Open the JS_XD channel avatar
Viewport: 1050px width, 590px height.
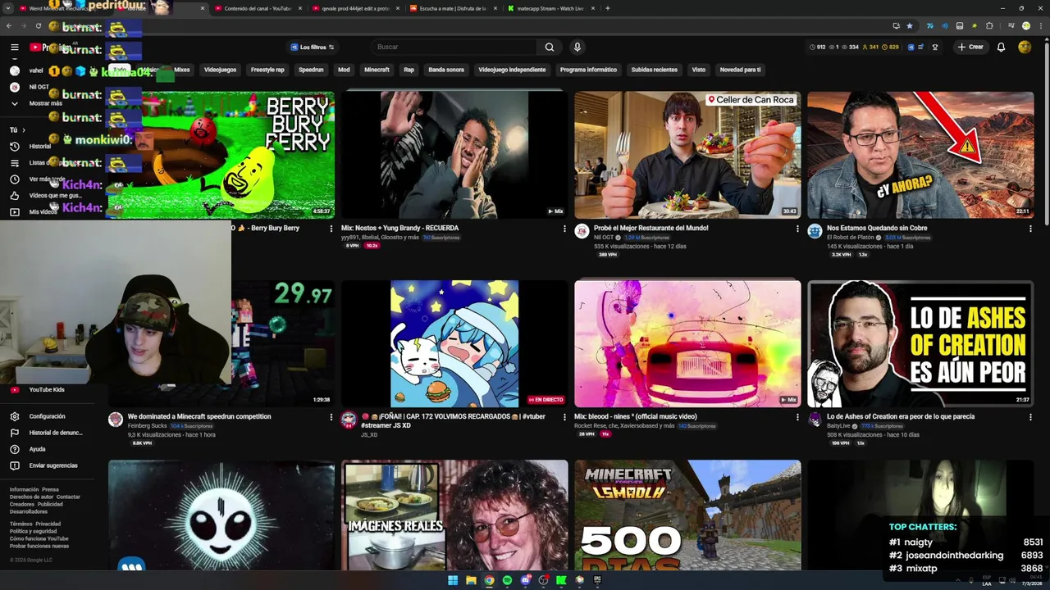click(349, 420)
